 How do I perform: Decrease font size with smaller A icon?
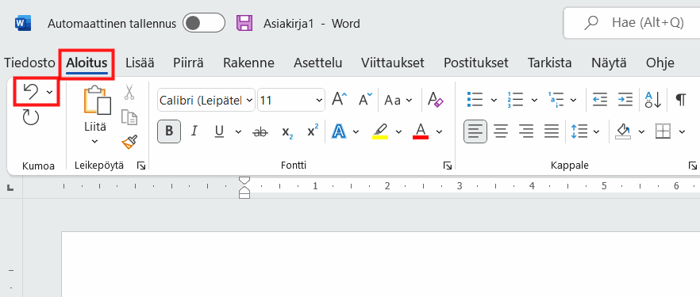(366, 100)
